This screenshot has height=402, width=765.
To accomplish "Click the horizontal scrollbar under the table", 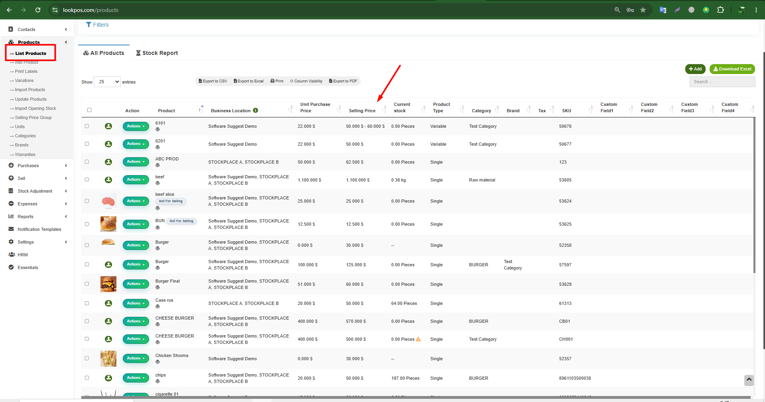I will coord(416,397).
